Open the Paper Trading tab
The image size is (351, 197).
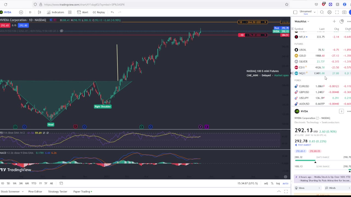pyautogui.click(x=83, y=192)
